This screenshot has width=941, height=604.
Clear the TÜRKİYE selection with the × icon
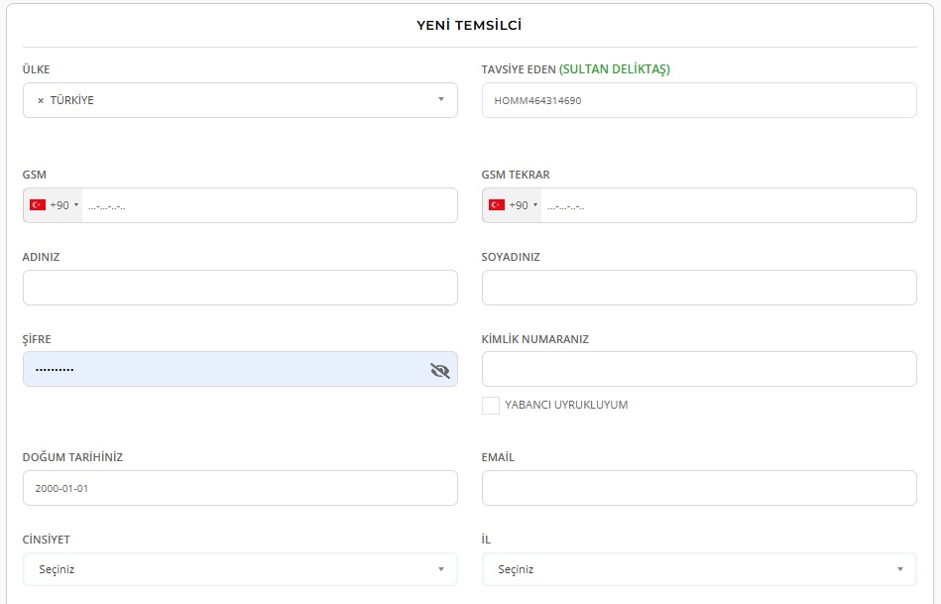coord(41,100)
